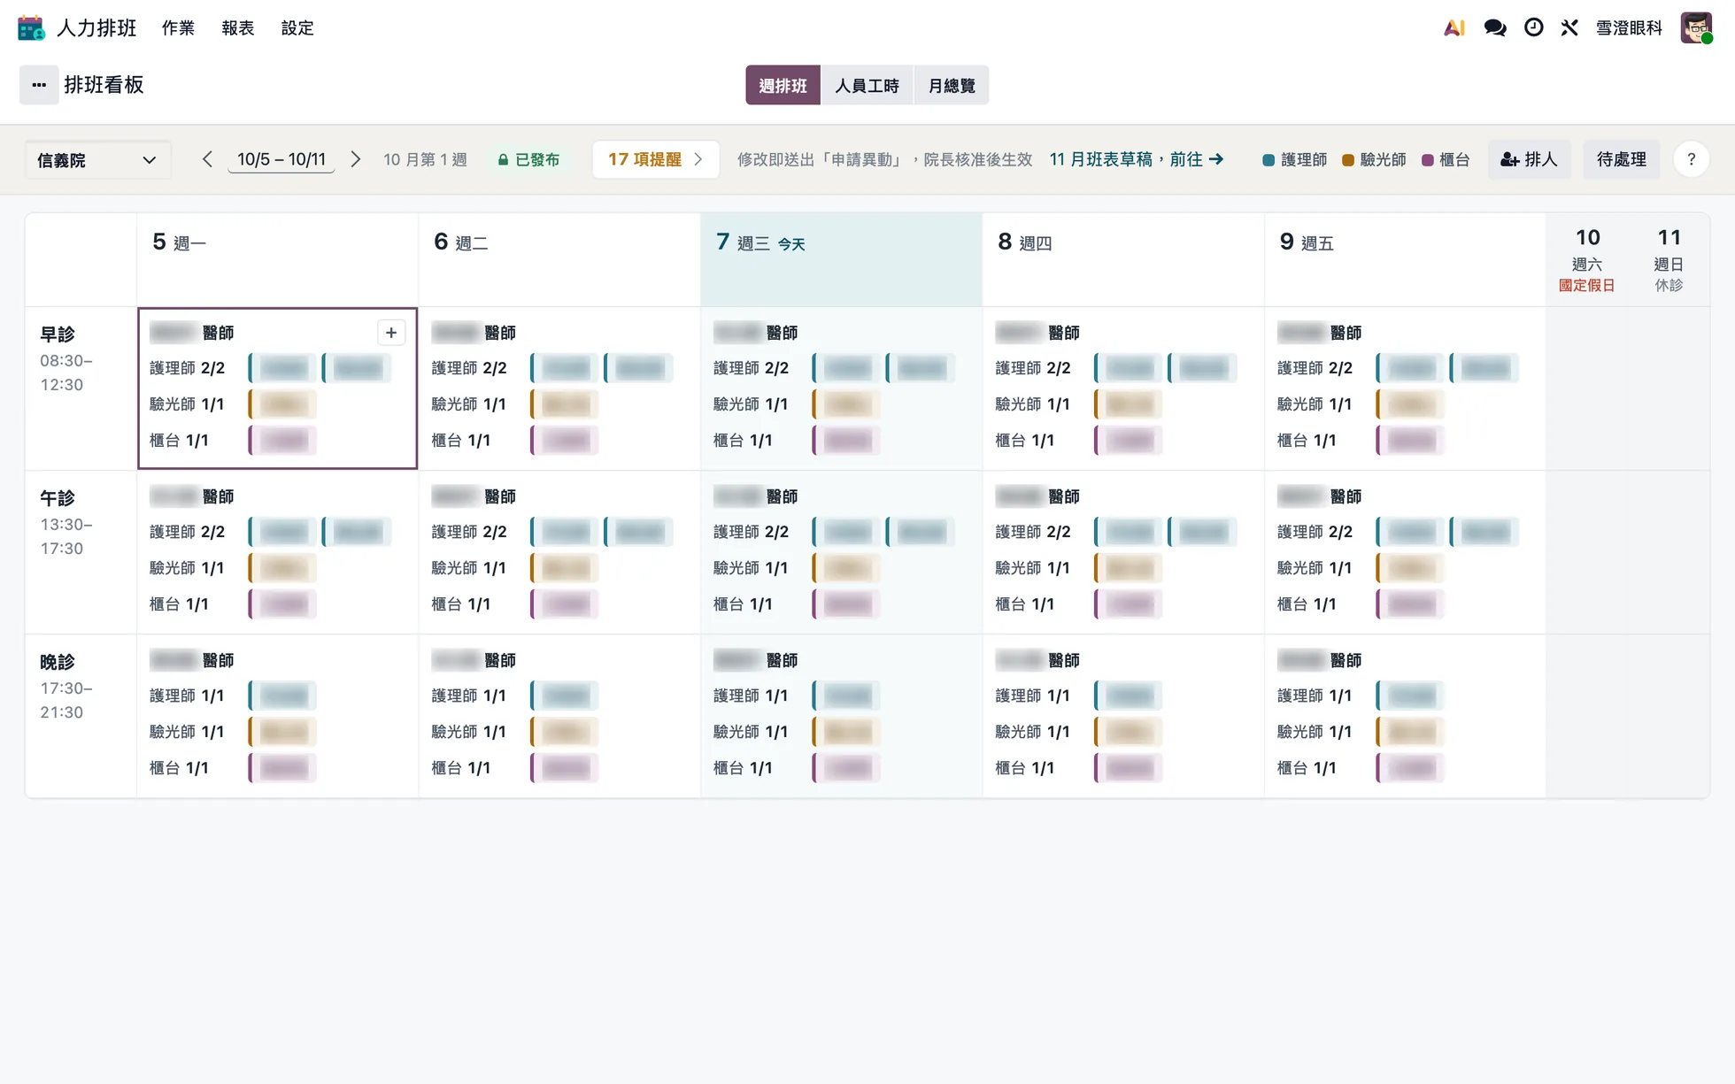
Task: Open the clock activities icon
Action: coord(1534,27)
